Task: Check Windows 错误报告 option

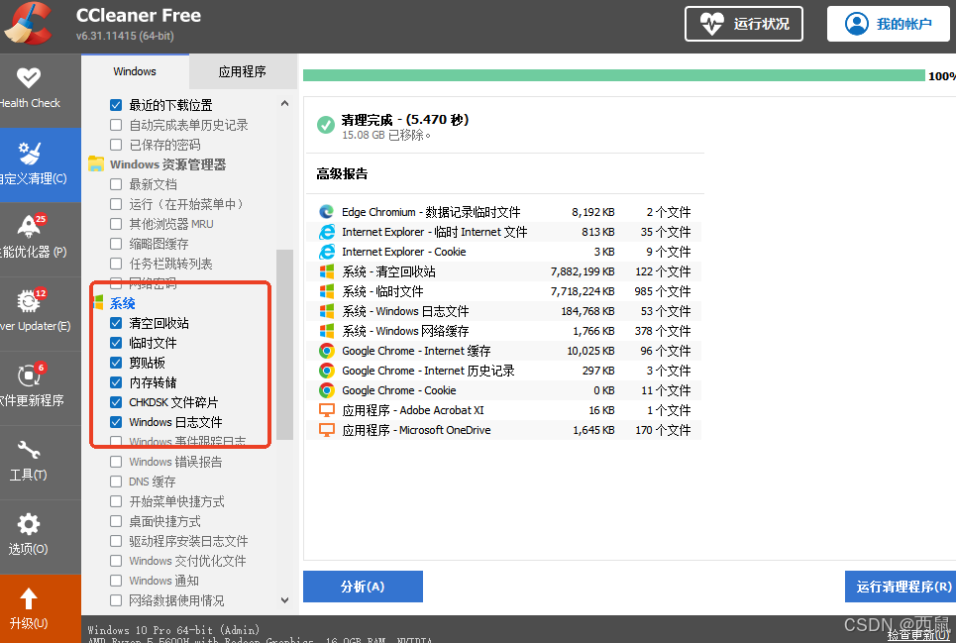Action: (x=116, y=462)
